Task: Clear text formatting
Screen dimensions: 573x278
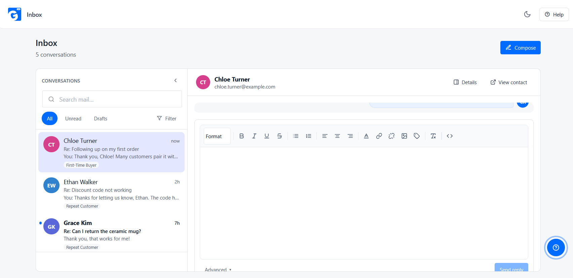Action: coord(433,136)
